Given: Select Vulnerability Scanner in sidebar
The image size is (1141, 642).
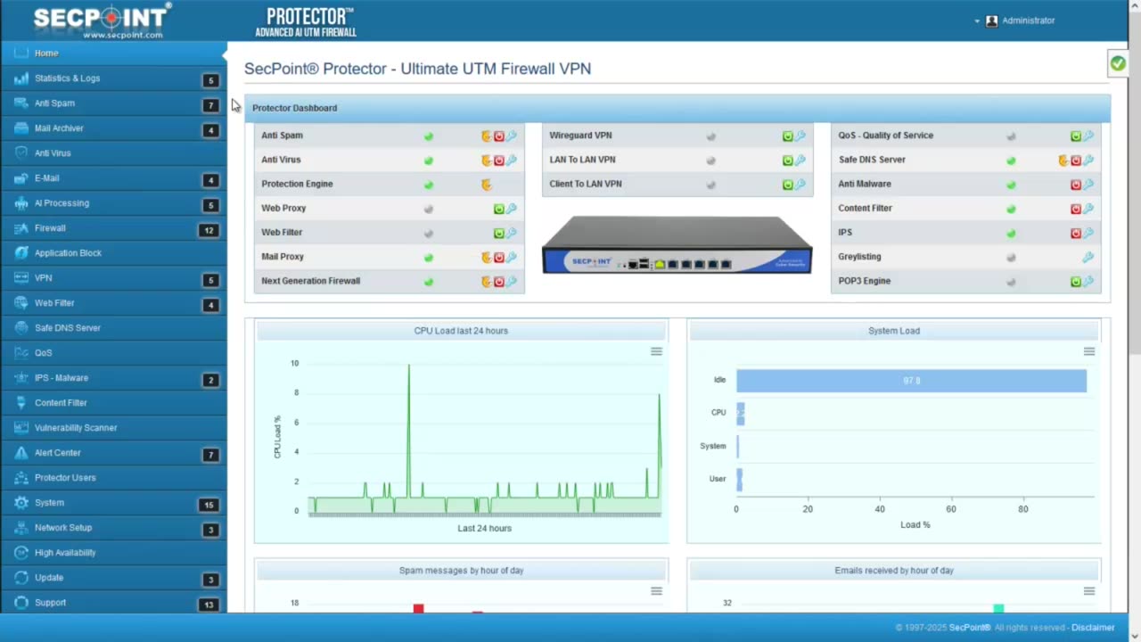Looking at the screenshot, I should pyautogui.click(x=113, y=428).
